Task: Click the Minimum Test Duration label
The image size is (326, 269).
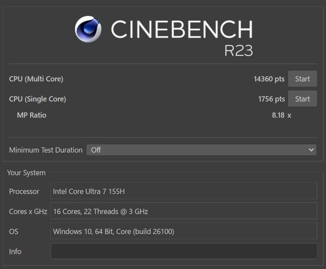Action: tap(46, 150)
